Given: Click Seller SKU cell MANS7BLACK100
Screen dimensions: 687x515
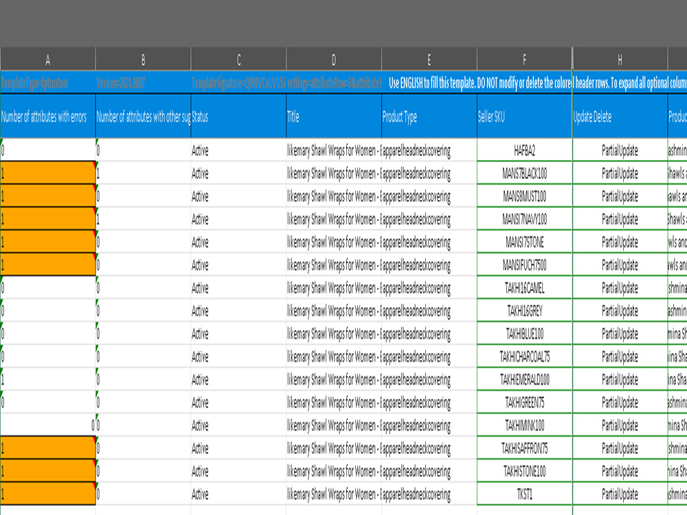Looking at the screenshot, I should pos(524,173).
